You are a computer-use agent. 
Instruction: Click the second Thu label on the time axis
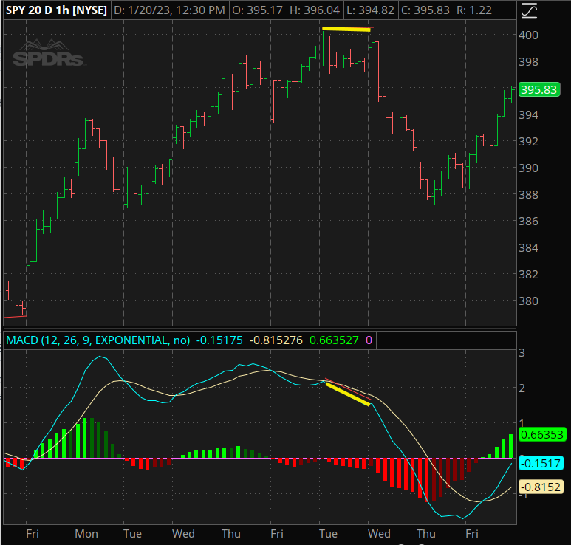[x=426, y=534]
